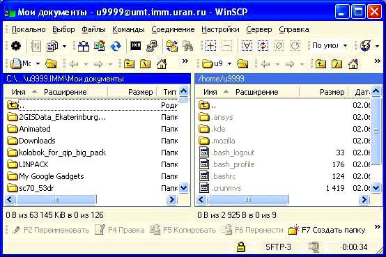The width and height of the screenshot is (386, 257).
Task: Open the terminal console icon
Action: pyautogui.click(x=136, y=46)
